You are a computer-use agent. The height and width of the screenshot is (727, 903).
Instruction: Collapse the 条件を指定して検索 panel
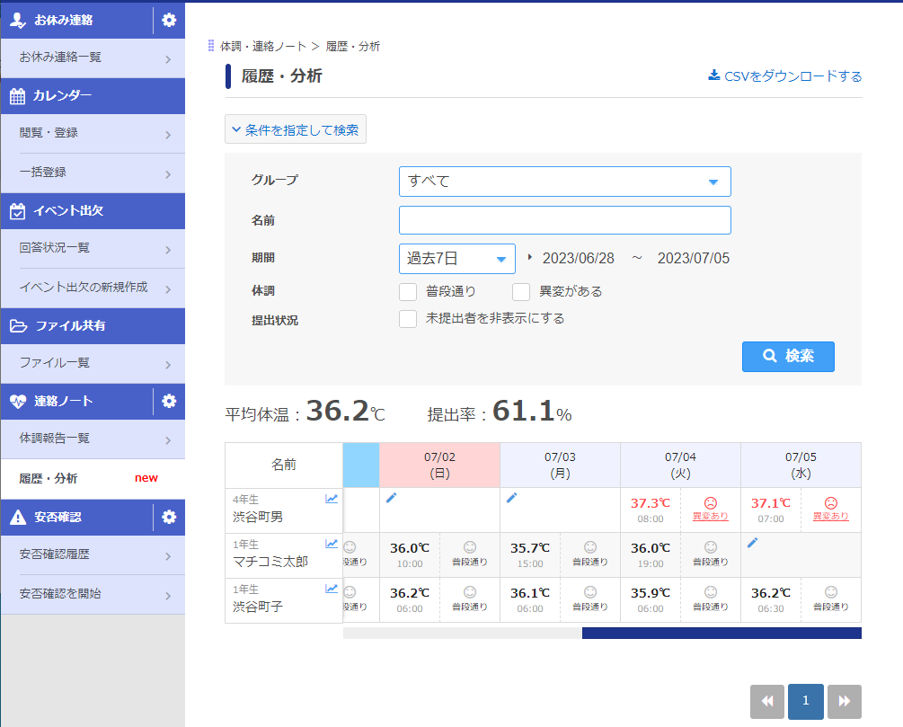point(296,130)
